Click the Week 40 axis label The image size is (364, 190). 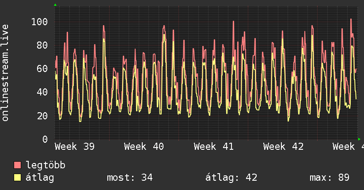(144, 147)
